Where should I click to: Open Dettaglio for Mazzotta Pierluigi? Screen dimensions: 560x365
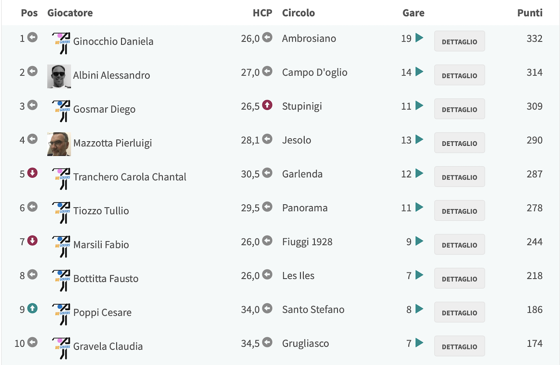pyautogui.click(x=459, y=143)
